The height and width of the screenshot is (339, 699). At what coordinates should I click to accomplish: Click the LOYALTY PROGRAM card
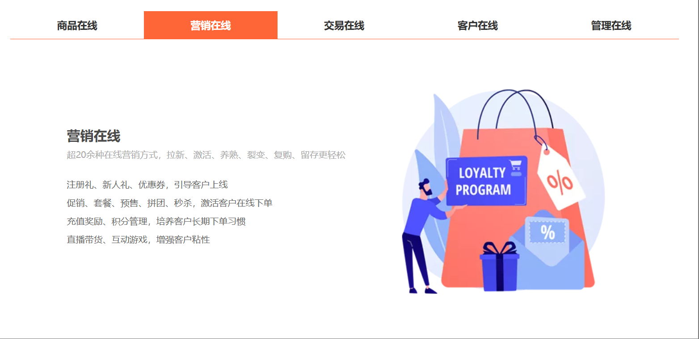pos(486,181)
